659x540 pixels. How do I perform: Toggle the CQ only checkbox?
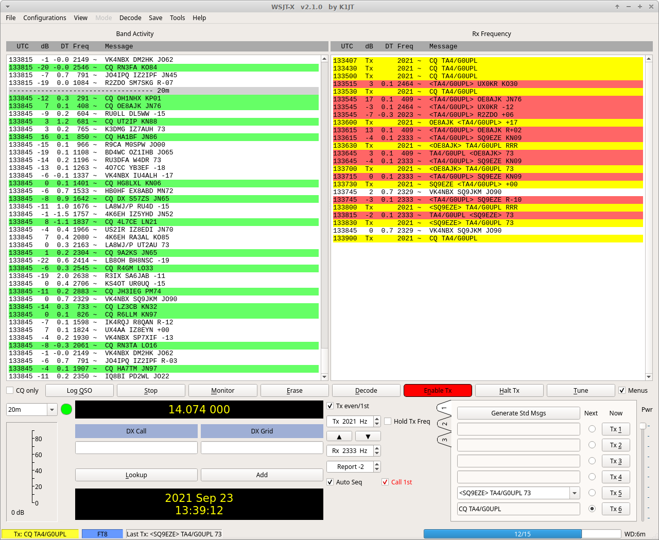coord(10,390)
